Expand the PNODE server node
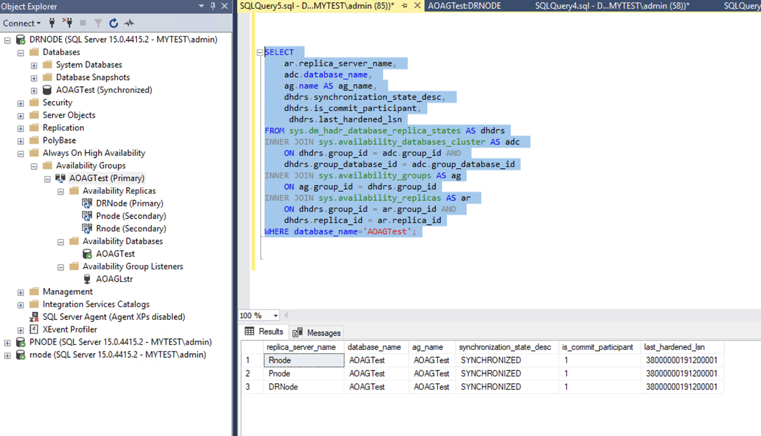This screenshot has height=436, width=761. coord(7,343)
